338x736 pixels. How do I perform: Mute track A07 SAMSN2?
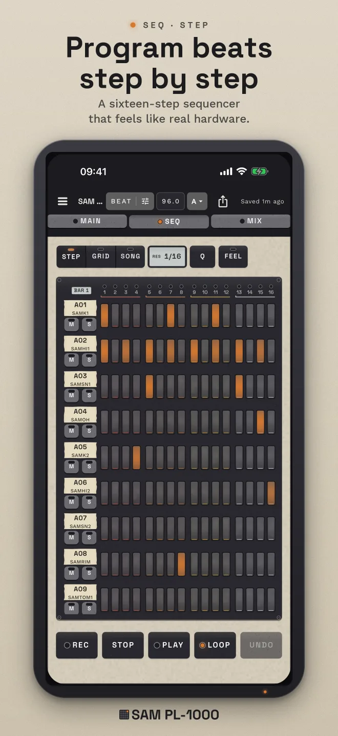(72, 537)
